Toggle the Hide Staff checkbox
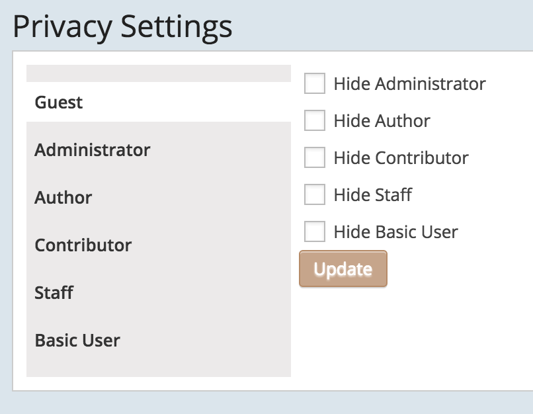The image size is (533, 414). point(315,195)
